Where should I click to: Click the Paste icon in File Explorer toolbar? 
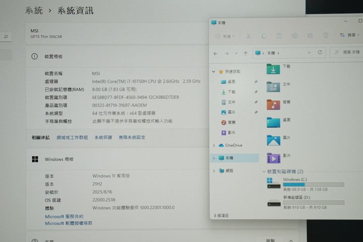279,36
